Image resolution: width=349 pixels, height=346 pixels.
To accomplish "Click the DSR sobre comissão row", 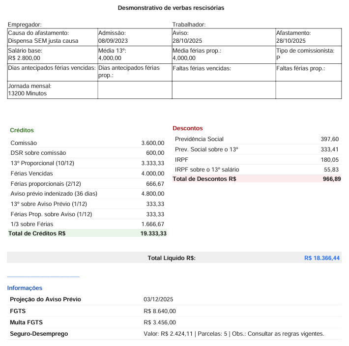I will (x=87, y=153).
